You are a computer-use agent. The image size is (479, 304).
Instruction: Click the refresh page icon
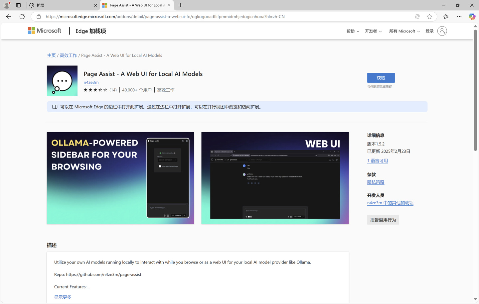click(22, 17)
